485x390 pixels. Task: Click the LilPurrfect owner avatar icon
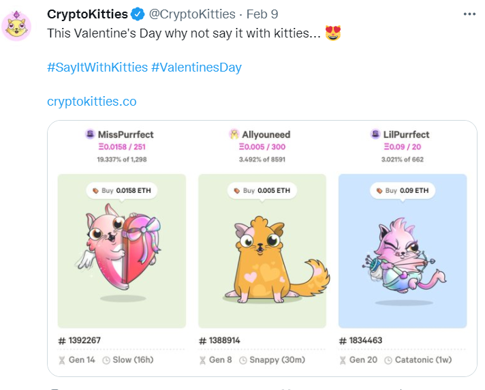click(377, 135)
